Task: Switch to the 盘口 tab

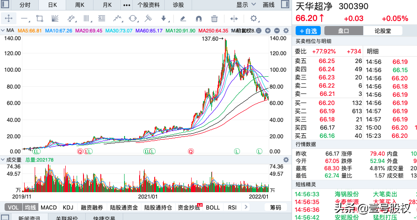Action: (344, 31)
